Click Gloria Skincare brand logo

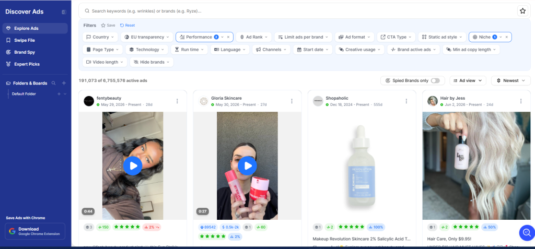tap(204, 101)
